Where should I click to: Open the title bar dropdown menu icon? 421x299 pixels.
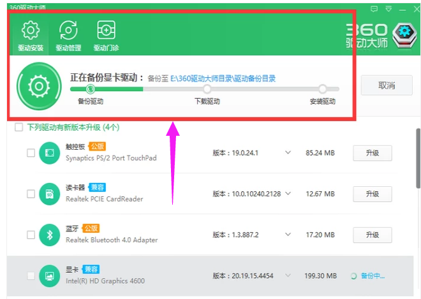point(388,9)
